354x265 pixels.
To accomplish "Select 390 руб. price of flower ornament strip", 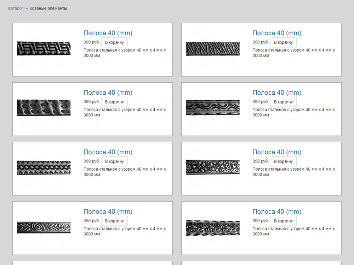I will point(261,161).
